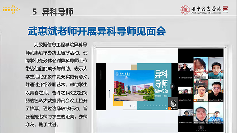The image size is (237, 133).
Task: Select the boy in blue hoodie tile
Action: (216, 113)
